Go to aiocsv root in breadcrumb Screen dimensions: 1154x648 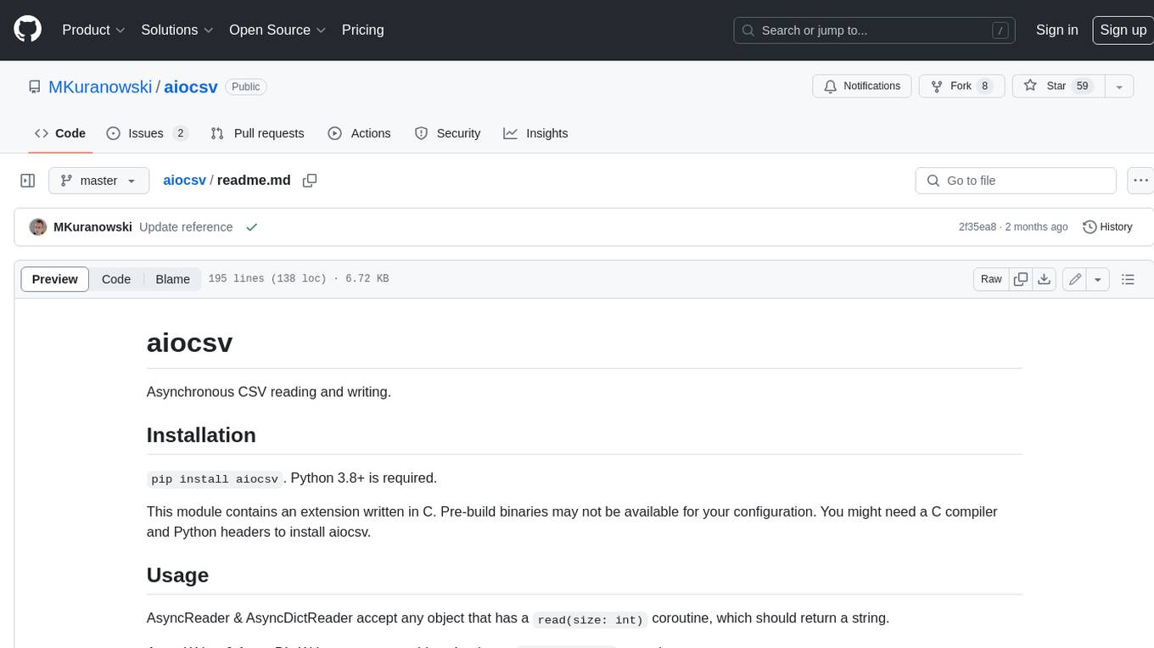[184, 180]
